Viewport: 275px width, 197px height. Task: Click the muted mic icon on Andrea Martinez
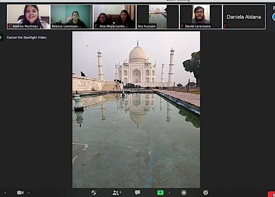[x=10, y=26]
